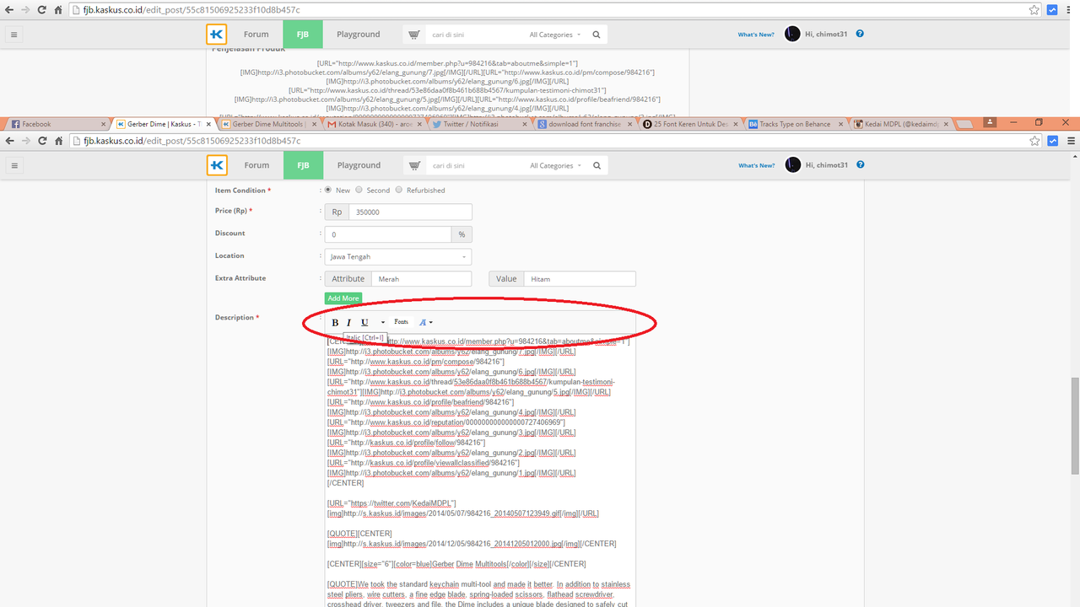Open shopping cart icon in the tabbed window
The height and width of the screenshot is (607, 1080).
point(414,166)
